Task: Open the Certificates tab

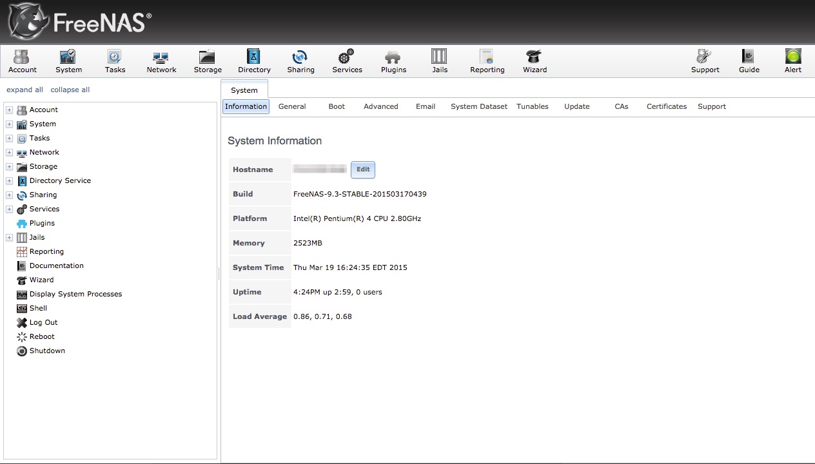Action: pyautogui.click(x=666, y=106)
